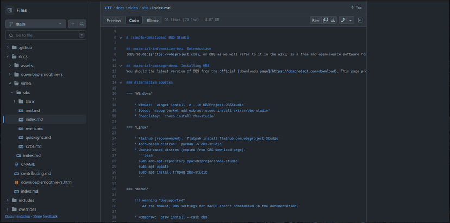Viewport: 450px width, 223px height.
Task: Expand the .github folder
Action: click(x=8, y=48)
